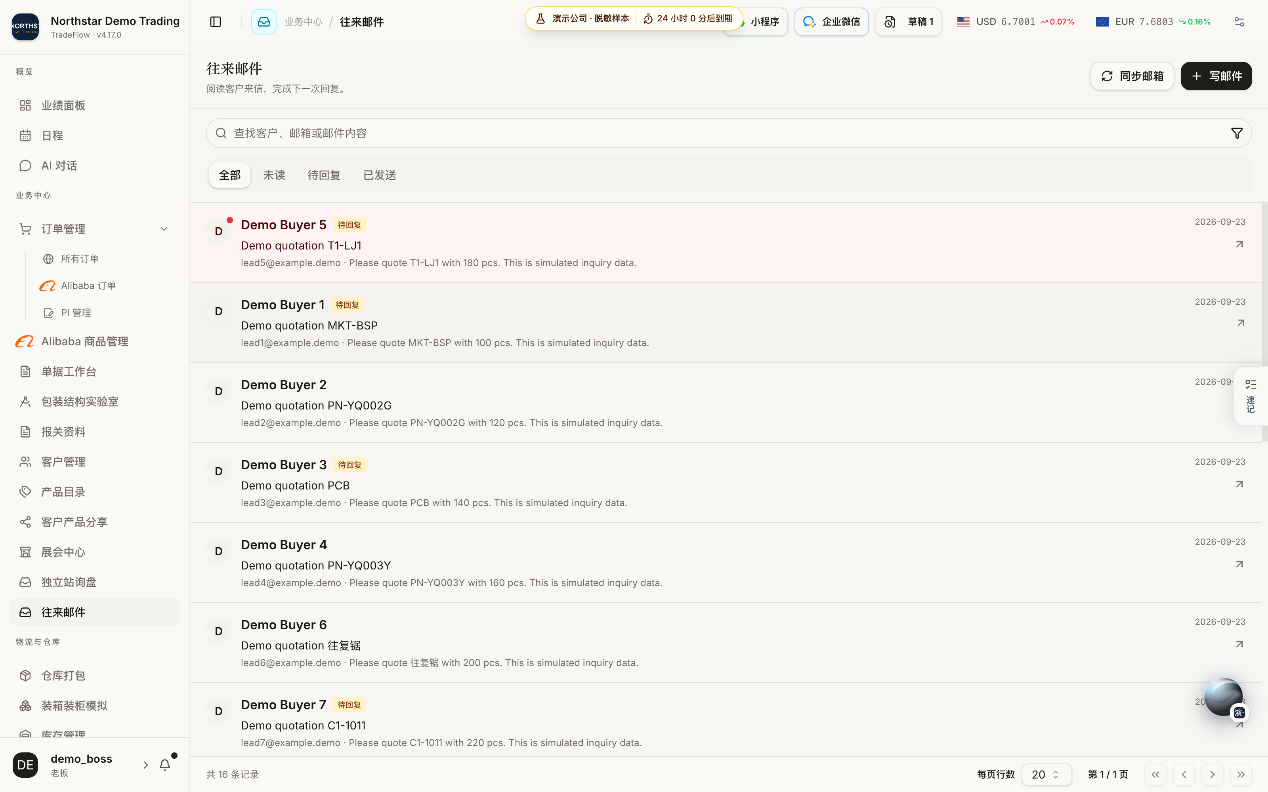
Task: Go to last page of records
Action: [1241, 774]
